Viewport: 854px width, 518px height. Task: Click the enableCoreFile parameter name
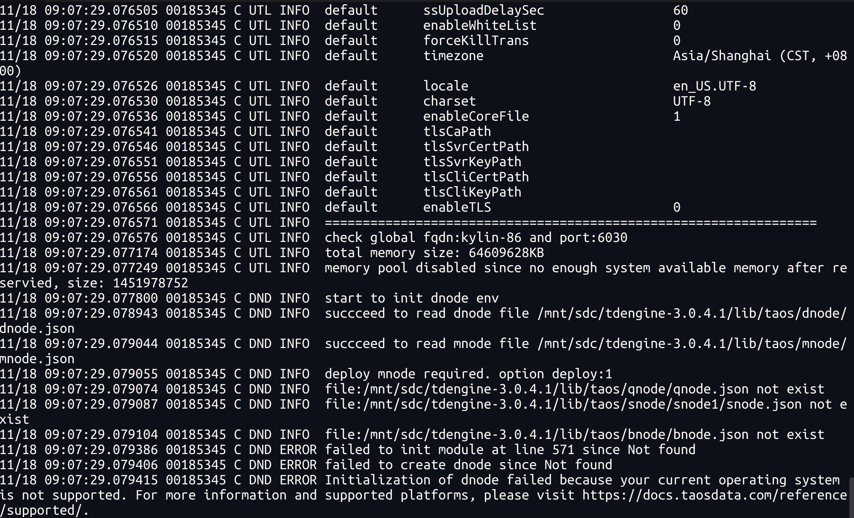pyautogui.click(x=476, y=116)
